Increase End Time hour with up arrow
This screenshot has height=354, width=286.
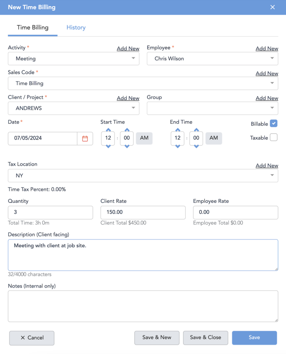pos(178,130)
